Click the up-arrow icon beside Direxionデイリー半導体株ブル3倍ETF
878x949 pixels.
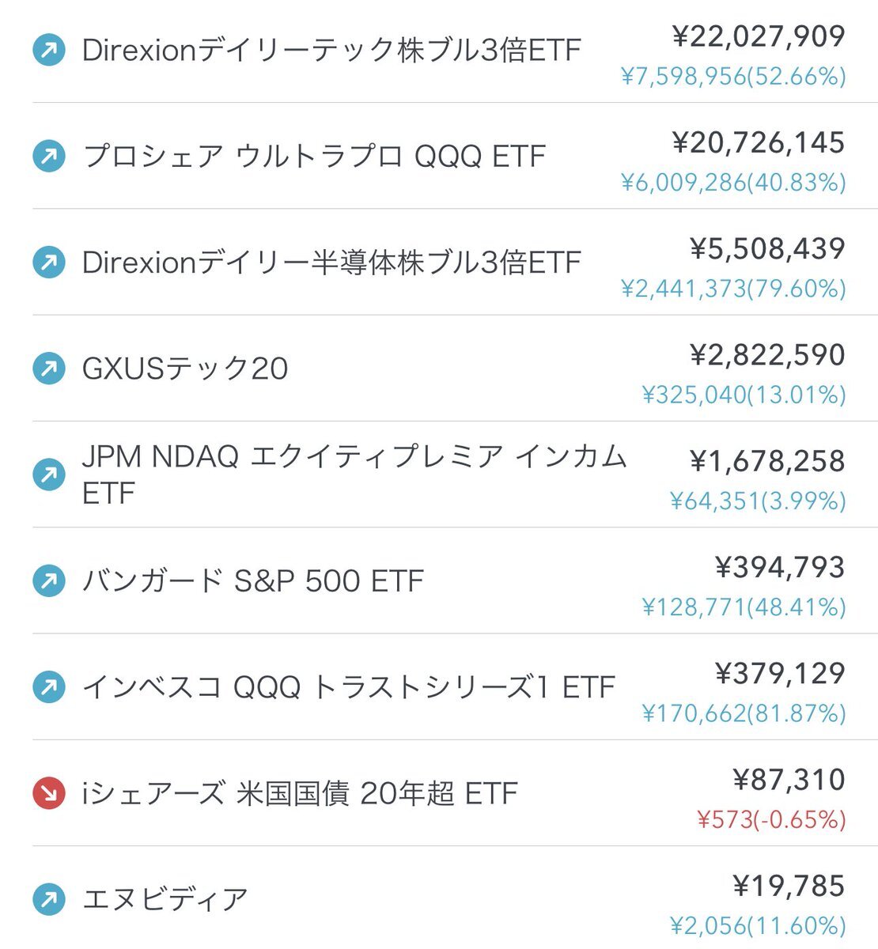49,263
